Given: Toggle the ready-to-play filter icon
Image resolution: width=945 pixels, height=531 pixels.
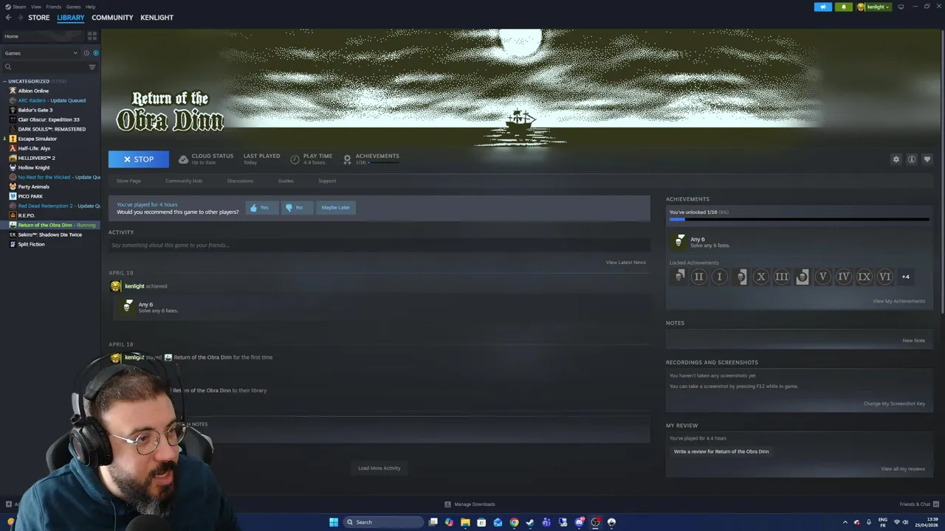Looking at the screenshot, I should point(95,53).
